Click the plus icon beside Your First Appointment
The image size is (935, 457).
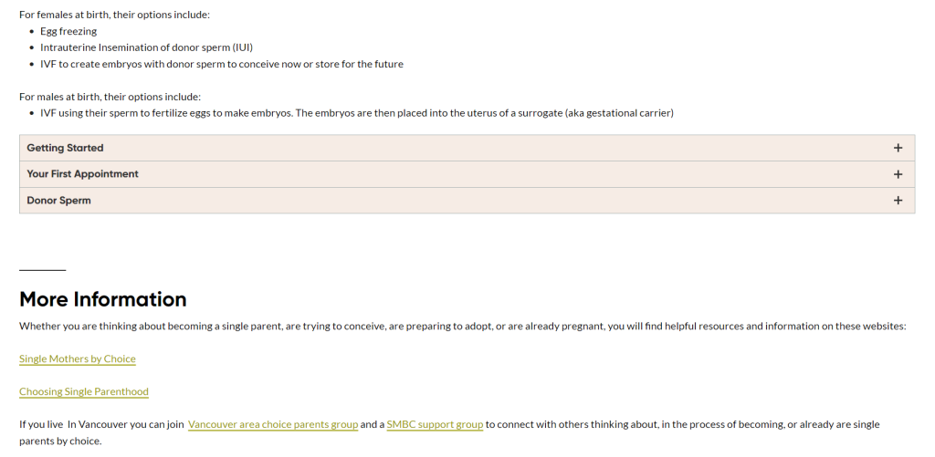pyautogui.click(x=898, y=174)
